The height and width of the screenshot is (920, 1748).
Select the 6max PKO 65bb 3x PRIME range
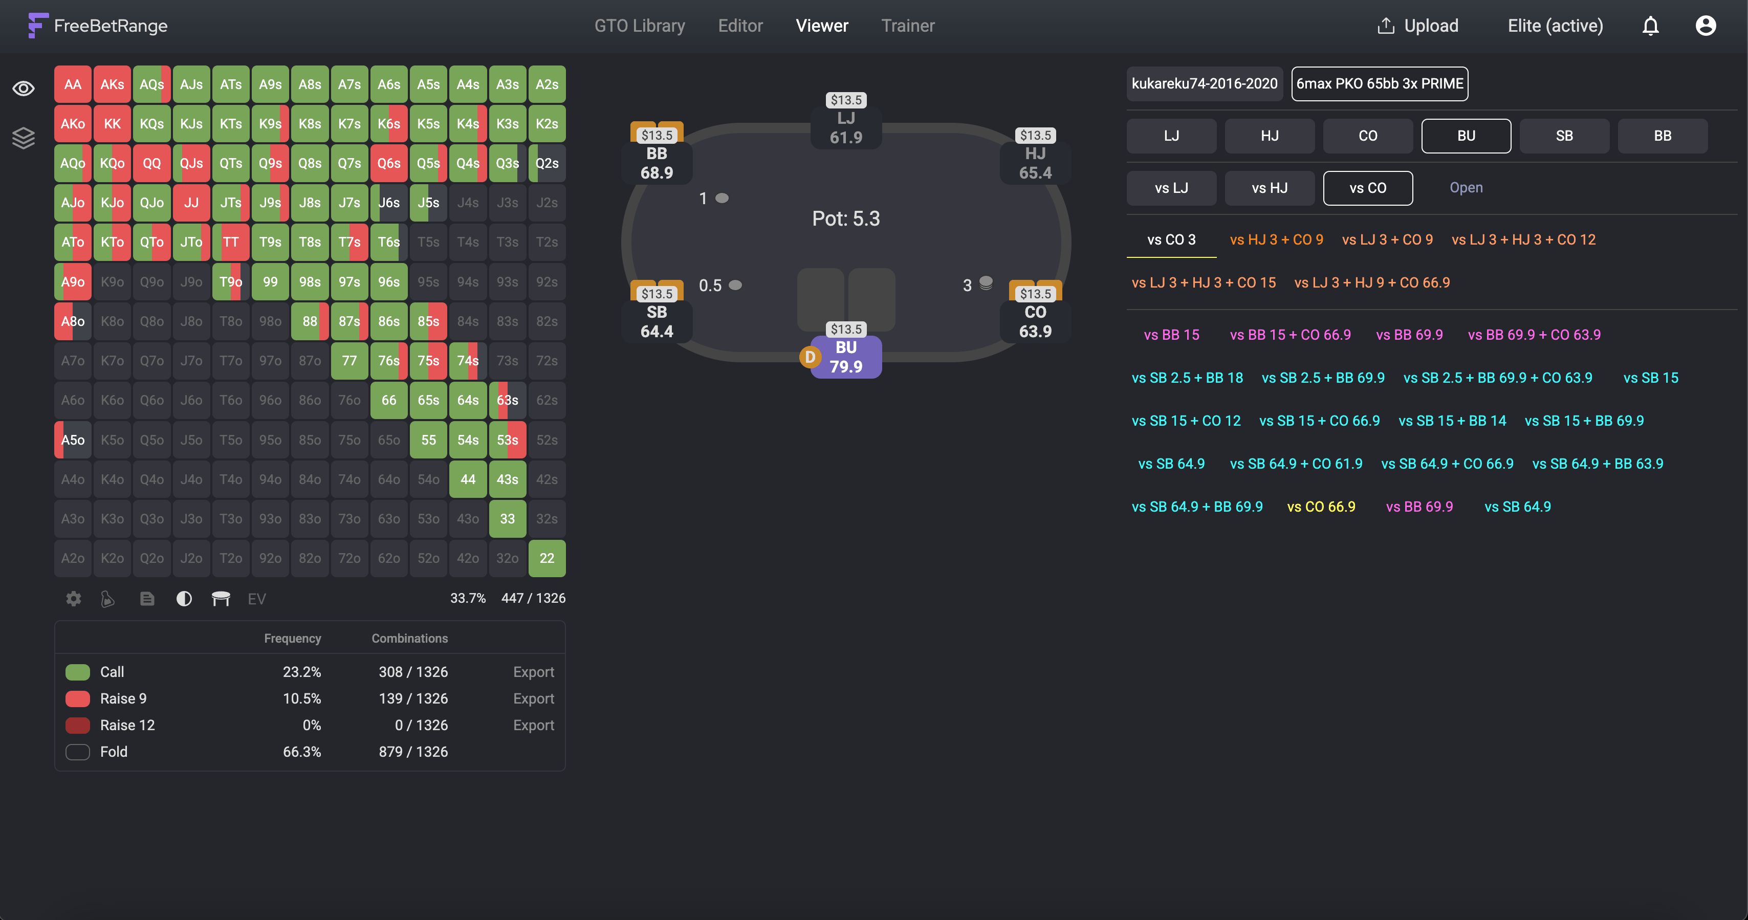pos(1379,83)
